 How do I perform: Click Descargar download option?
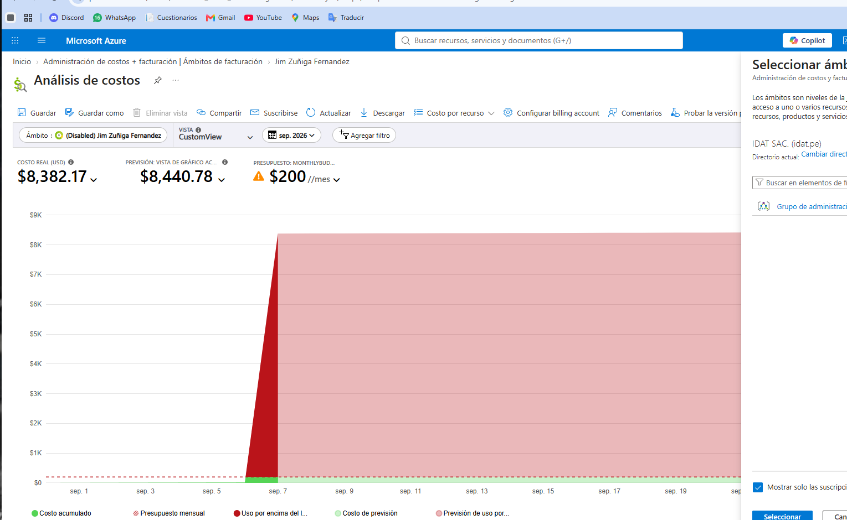pos(382,113)
